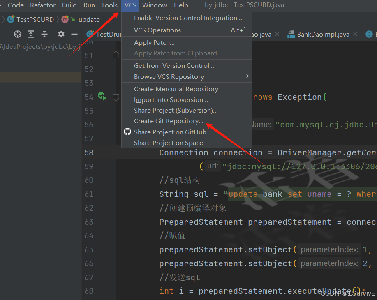Click the com.mysql.cj.jdbc driver string
The width and height of the screenshot is (377, 300).
tap(326, 125)
